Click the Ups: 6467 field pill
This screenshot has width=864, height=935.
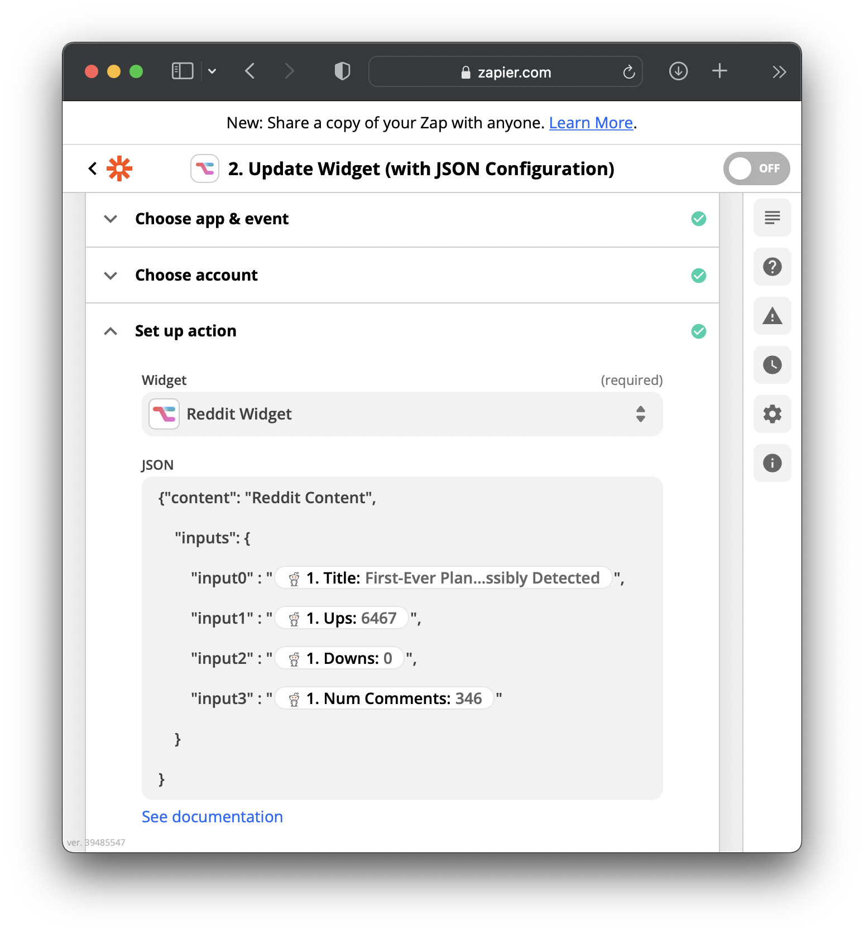pyautogui.click(x=342, y=618)
